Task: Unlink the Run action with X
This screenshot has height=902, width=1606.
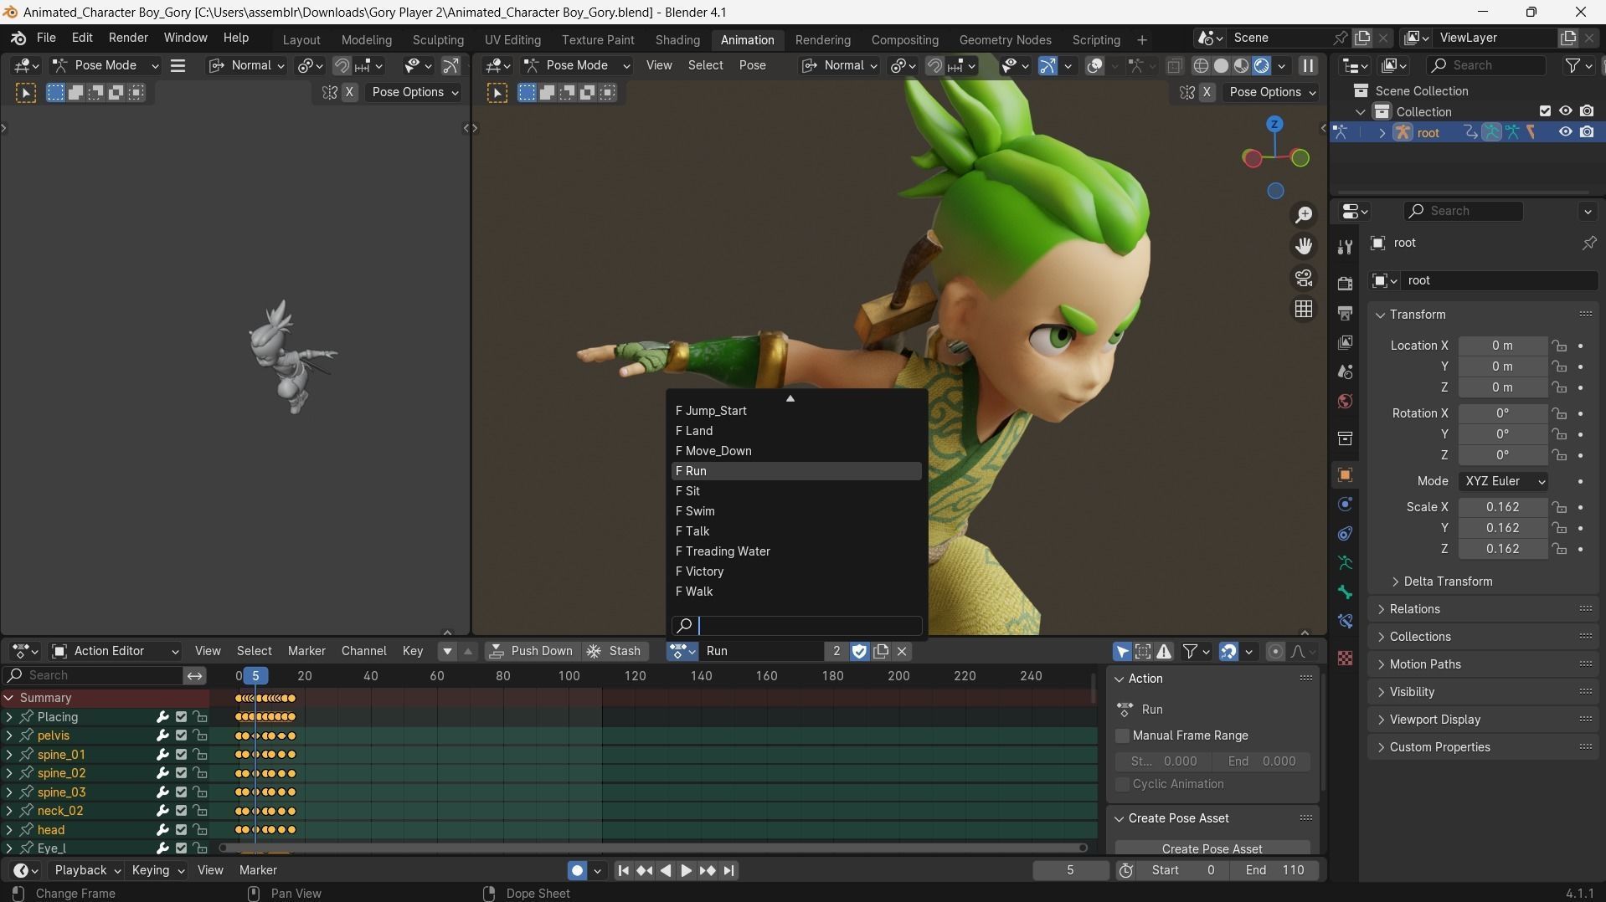Action: click(x=902, y=651)
